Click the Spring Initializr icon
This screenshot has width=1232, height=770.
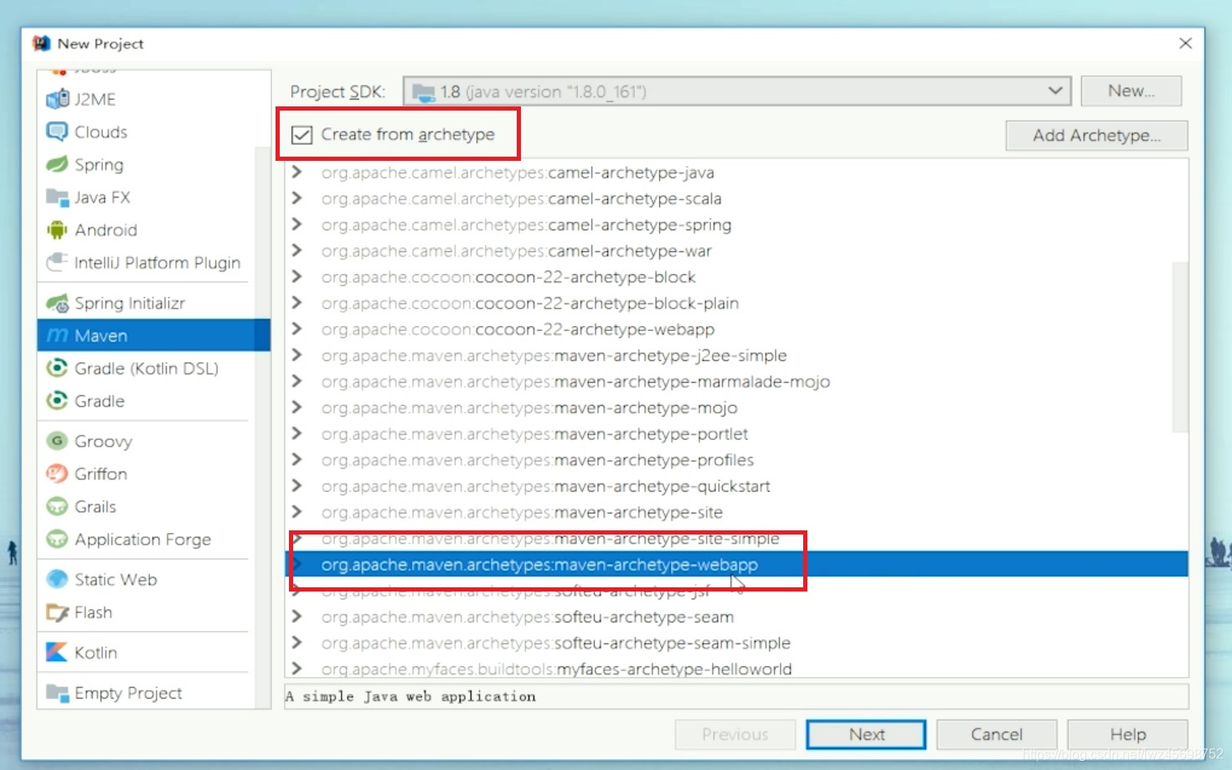pos(57,302)
